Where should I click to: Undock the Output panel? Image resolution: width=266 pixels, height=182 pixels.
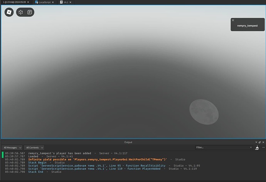[x=259, y=142]
